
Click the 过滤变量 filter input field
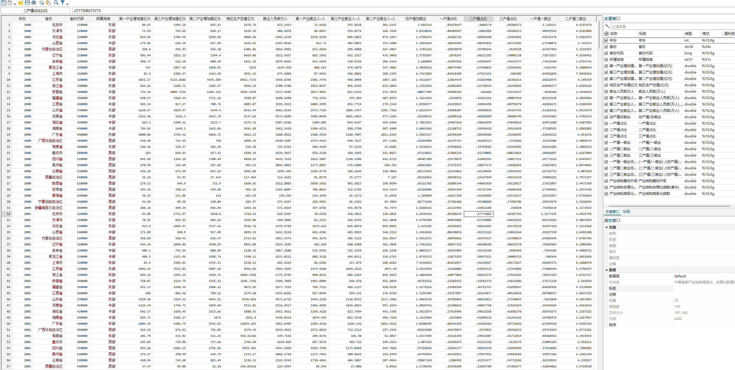[668, 26]
